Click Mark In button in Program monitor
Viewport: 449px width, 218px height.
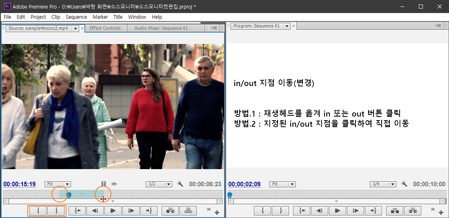(x=262, y=211)
